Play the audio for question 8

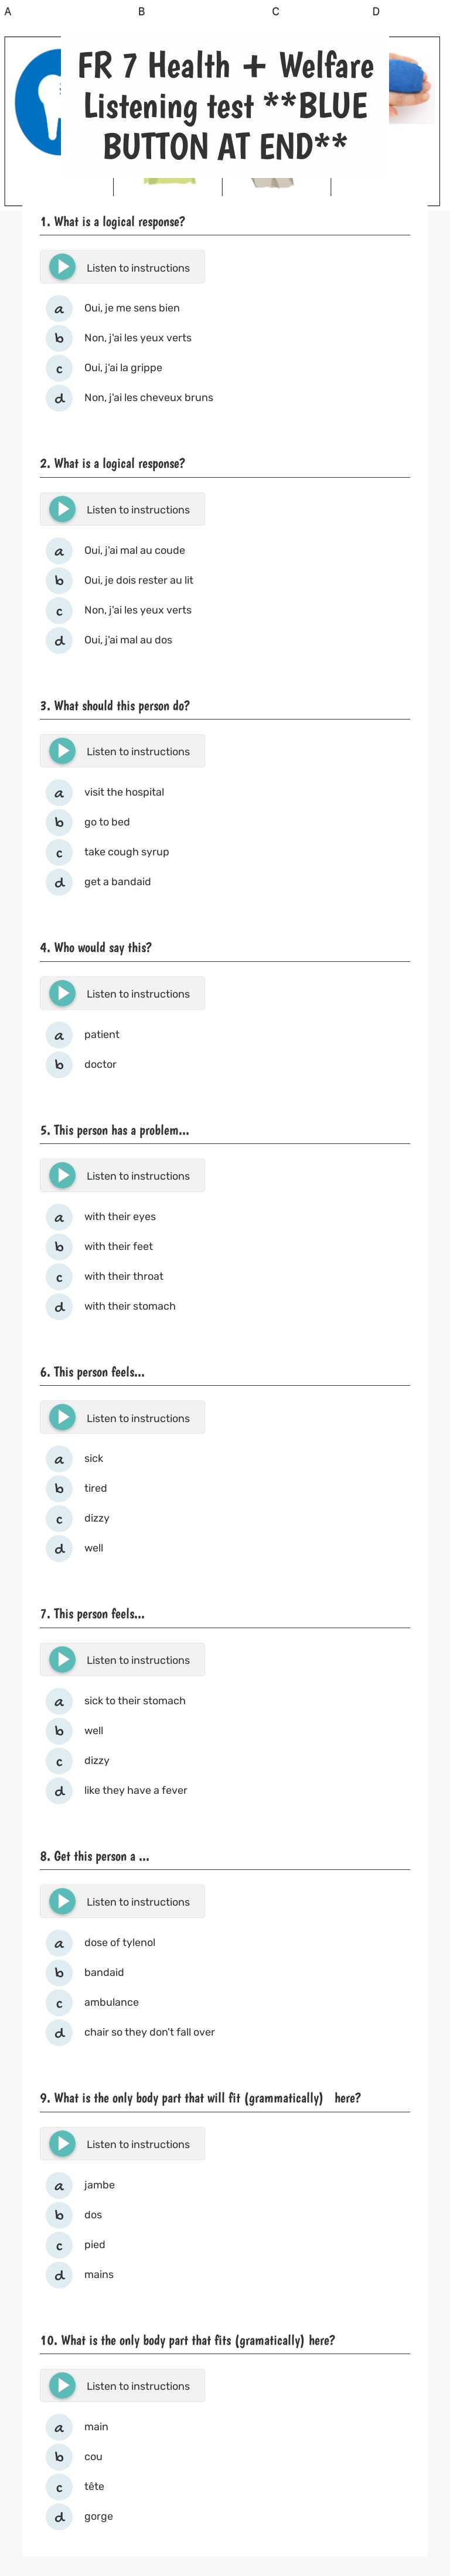64,1901
